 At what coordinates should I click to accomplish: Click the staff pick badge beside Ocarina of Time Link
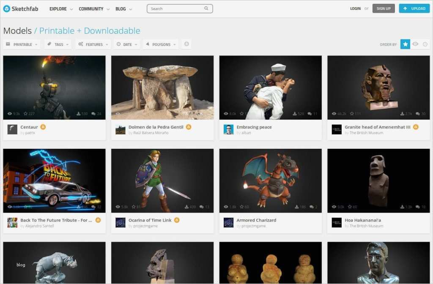(x=177, y=220)
